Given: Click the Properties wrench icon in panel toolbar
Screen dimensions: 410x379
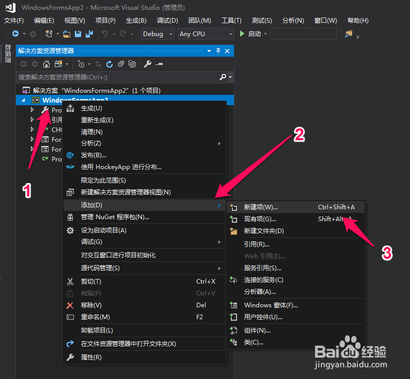Looking at the screenshot, I should 148,64.
